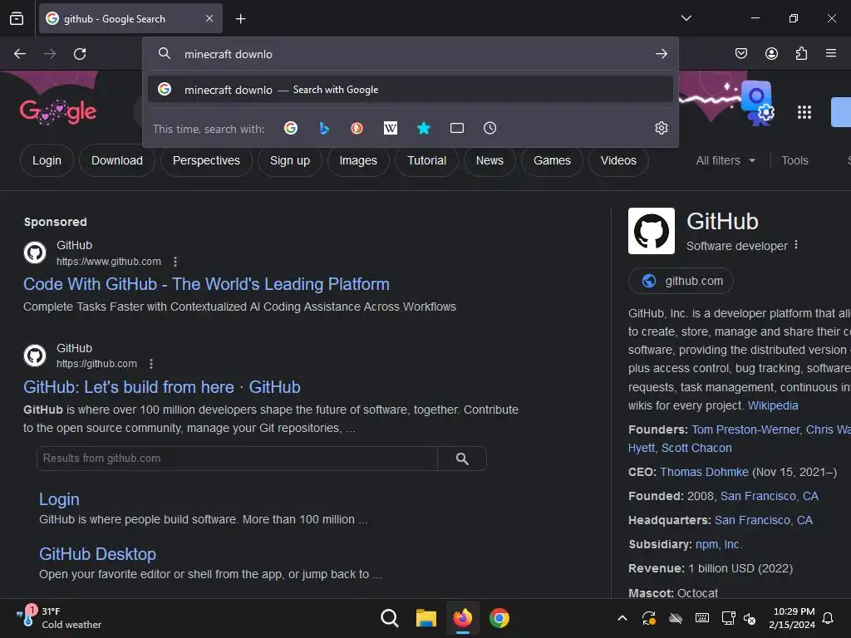The height and width of the screenshot is (638, 851).
Task: Open Windows taskbar search
Action: pyautogui.click(x=390, y=618)
